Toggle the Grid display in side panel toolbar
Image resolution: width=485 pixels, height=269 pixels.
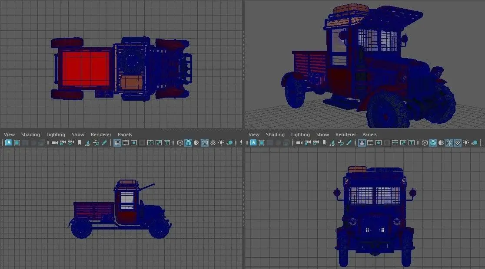coord(117,143)
